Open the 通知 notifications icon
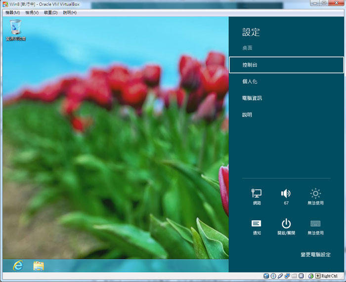Screen dimensions: 346x282 pyautogui.click(x=257, y=227)
